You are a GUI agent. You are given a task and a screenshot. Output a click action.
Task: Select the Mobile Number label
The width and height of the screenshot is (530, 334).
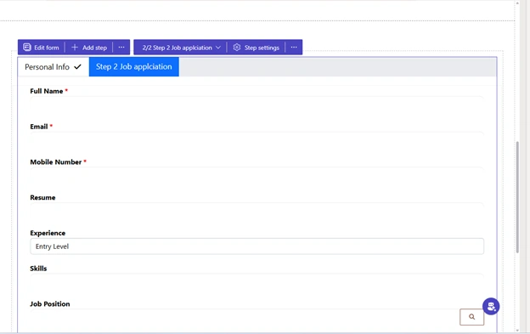point(56,162)
